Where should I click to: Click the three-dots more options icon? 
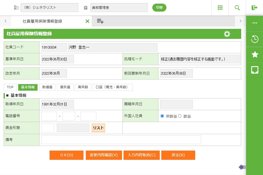(255, 23)
